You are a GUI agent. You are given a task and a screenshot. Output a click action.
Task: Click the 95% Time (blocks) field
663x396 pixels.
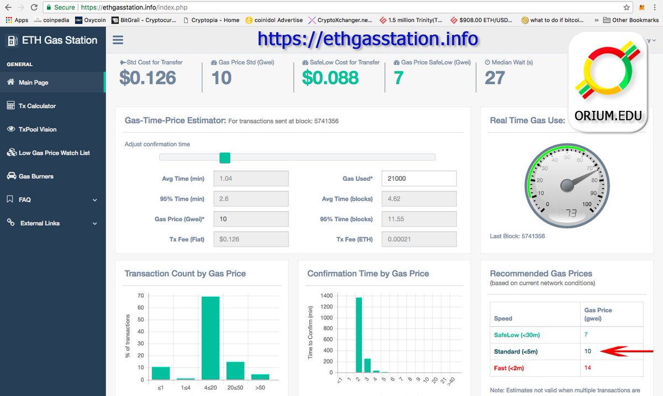coord(419,219)
